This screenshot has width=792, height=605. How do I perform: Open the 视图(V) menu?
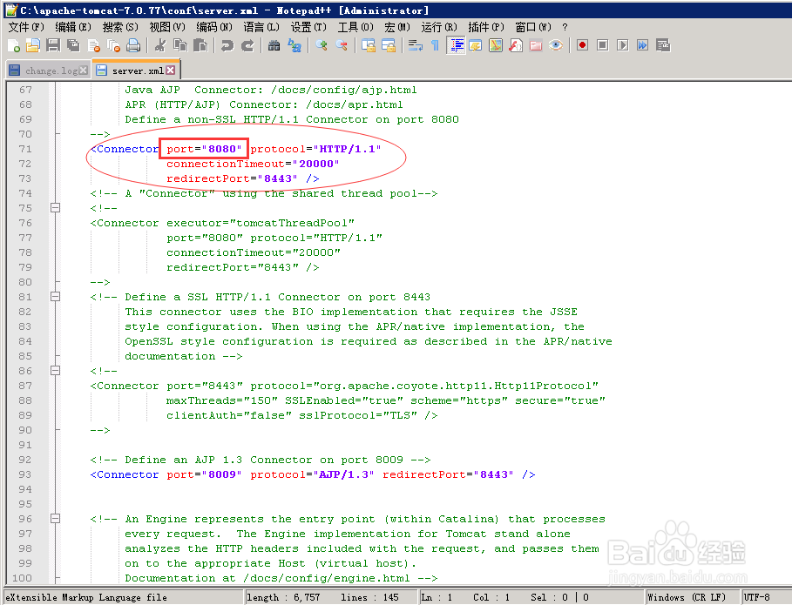(x=167, y=27)
